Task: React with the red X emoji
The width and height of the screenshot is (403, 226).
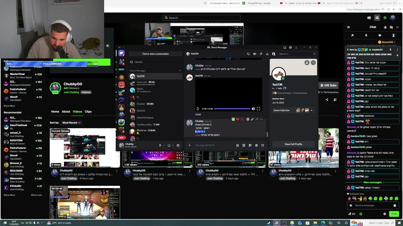Action: pyautogui.click(x=242, y=119)
